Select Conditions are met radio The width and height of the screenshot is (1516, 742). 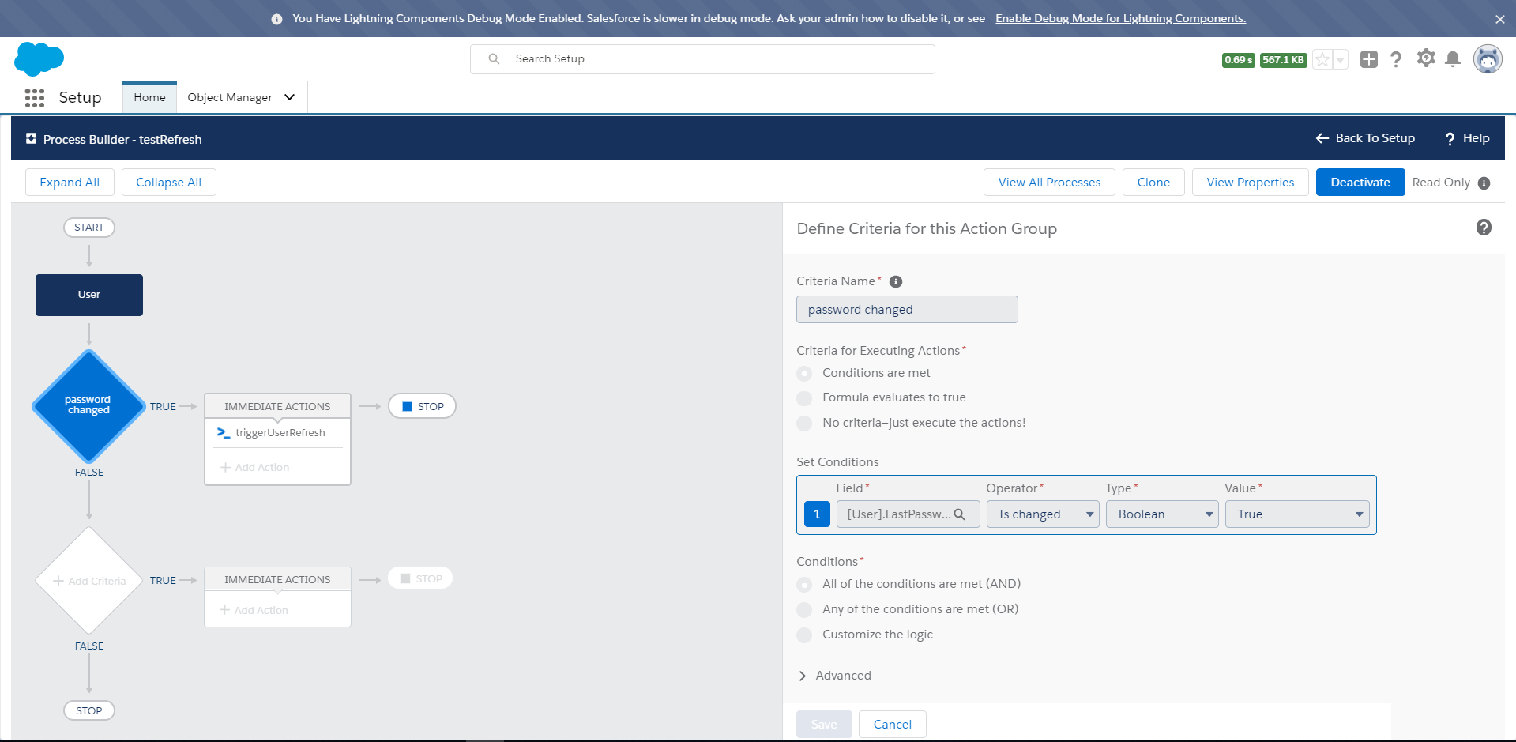point(804,373)
